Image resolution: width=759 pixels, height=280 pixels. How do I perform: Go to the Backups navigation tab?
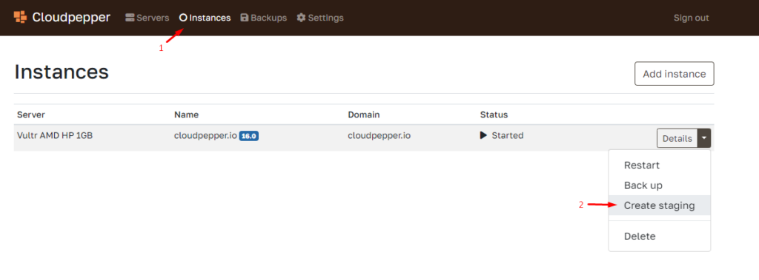(264, 18)
